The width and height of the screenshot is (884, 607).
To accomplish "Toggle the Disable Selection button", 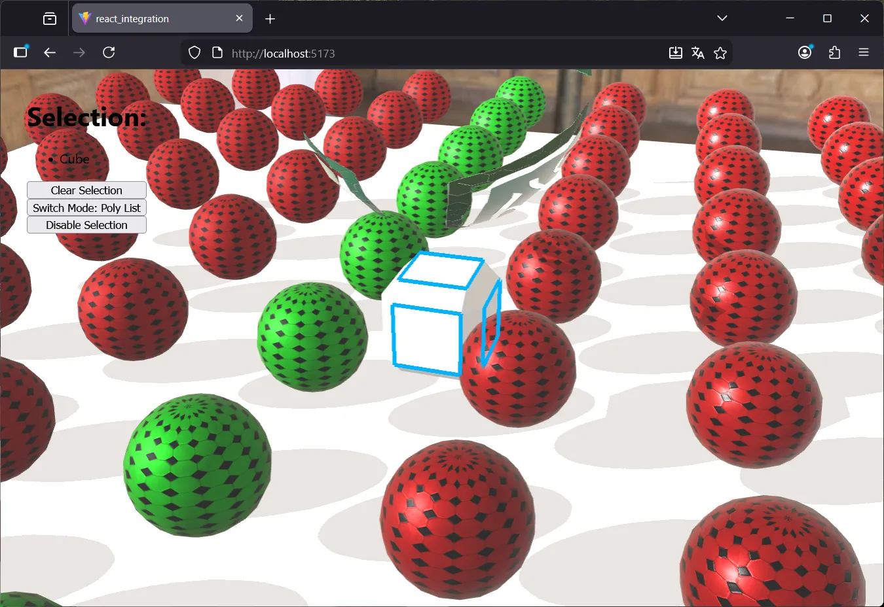I will tap(86, 225).
